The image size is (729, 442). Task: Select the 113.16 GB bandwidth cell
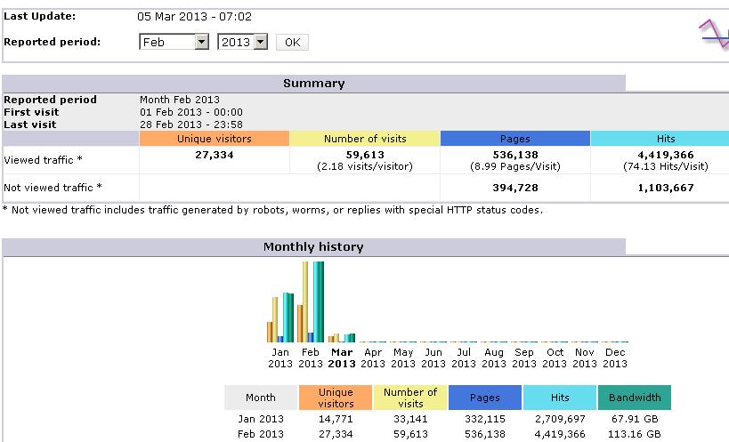[x=634, y=434]
